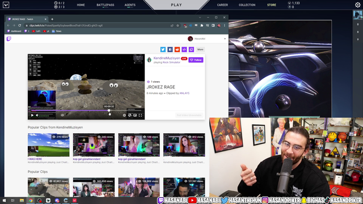Viewport: 363px width, 204px height.
Task: Open the Chrome three-dot menu
Action: (x=225, y=25)
